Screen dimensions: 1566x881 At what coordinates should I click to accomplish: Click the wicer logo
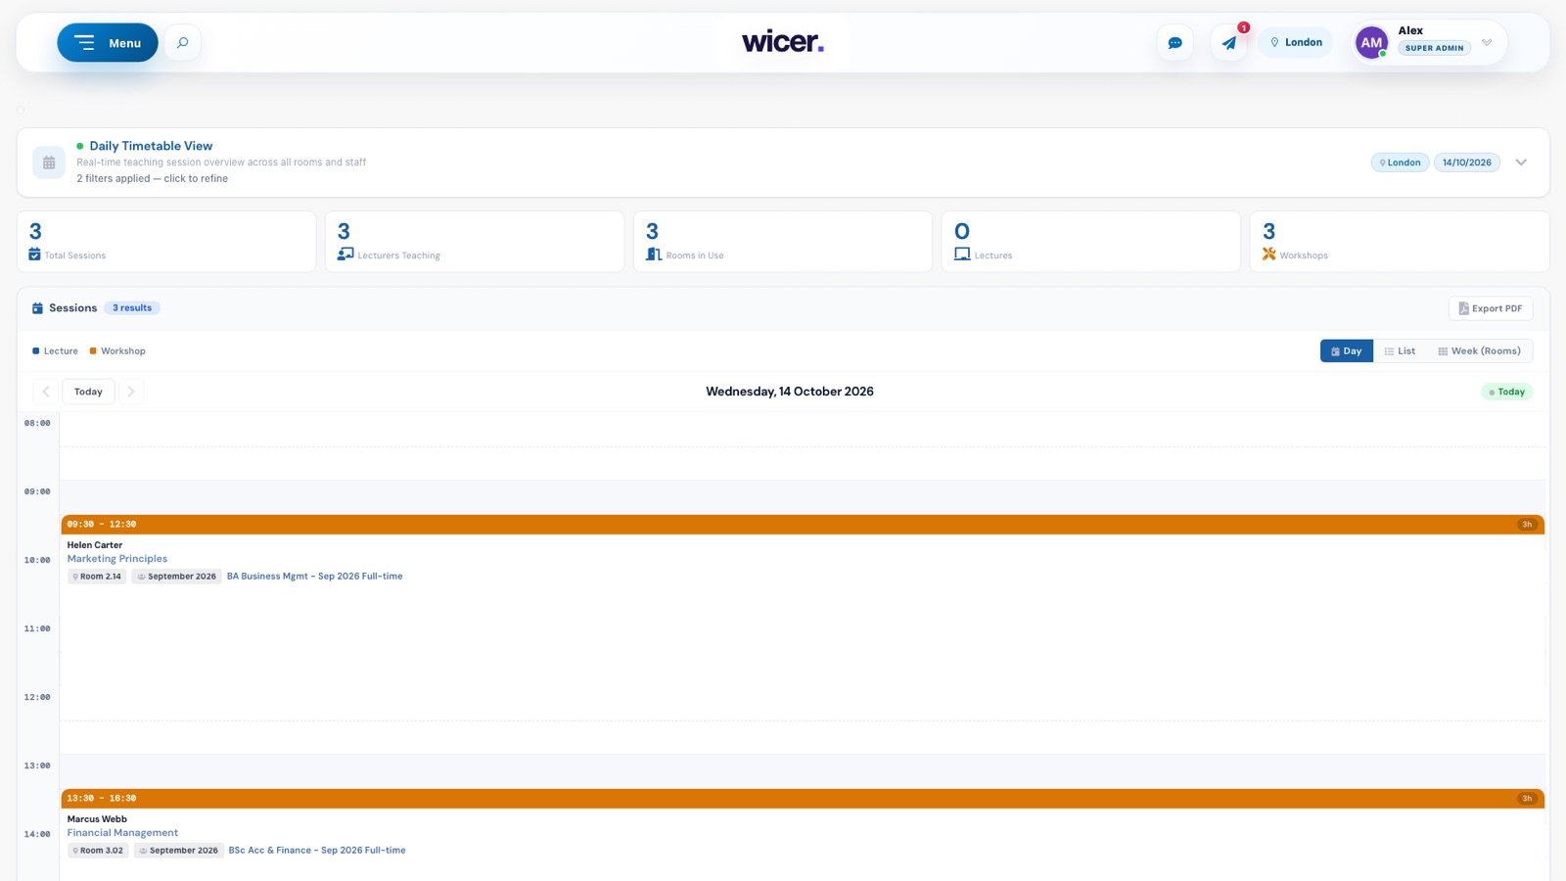coord(783,42)
